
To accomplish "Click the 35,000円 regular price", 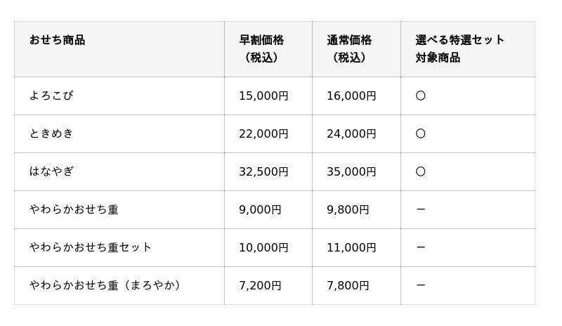I will click(x=351, y=171).
